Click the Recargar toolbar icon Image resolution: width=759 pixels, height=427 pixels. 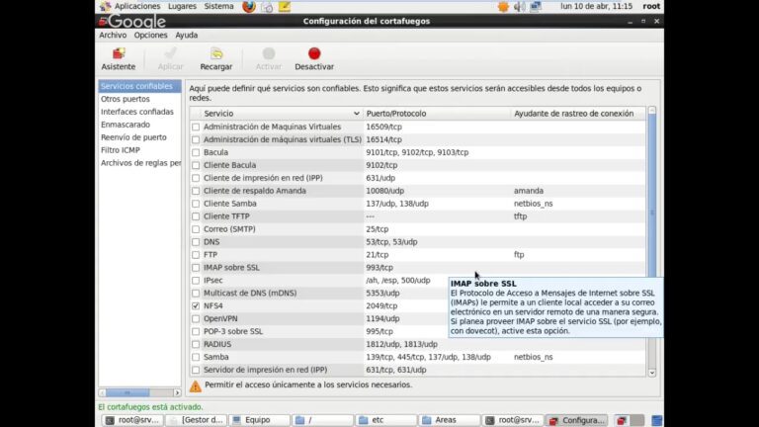(x=216, y=53)
